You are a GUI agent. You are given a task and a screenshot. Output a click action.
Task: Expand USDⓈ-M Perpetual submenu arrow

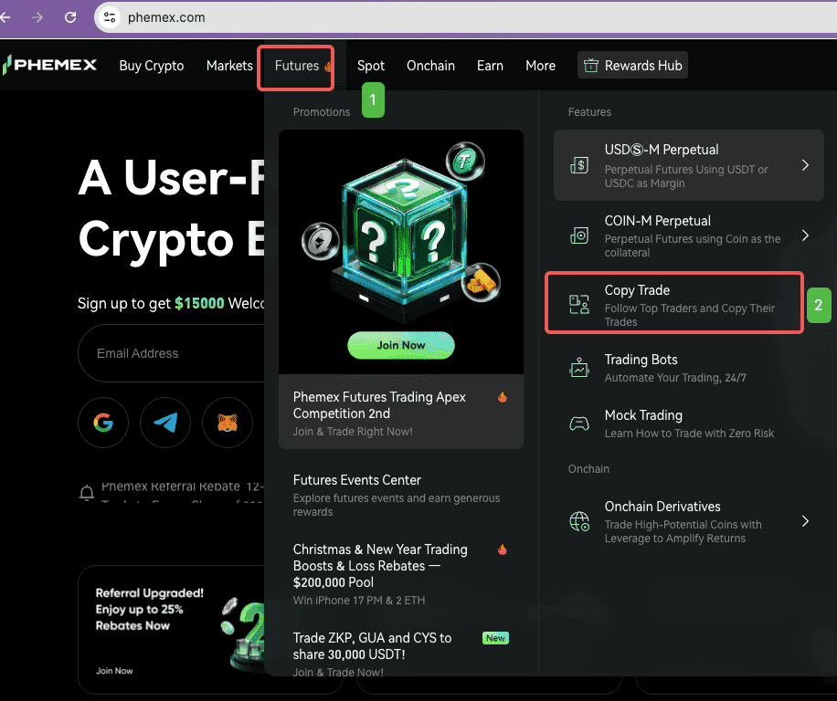point(805,165)
